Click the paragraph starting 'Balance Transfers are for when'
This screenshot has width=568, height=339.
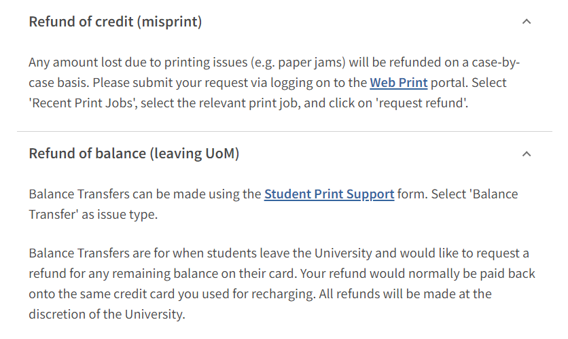(282, 283)
